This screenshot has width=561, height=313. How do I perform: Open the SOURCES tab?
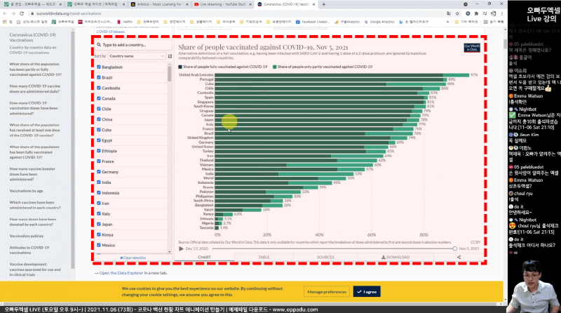click(325, 258)
